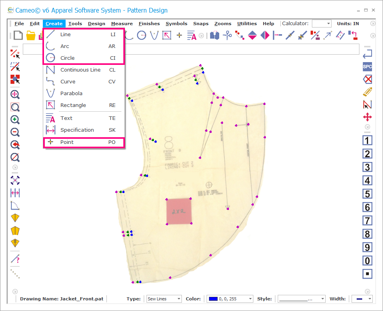Viewport: 383px width, 311px height.
Task: Click the zoom window magnifier icon
Action: 15,107
